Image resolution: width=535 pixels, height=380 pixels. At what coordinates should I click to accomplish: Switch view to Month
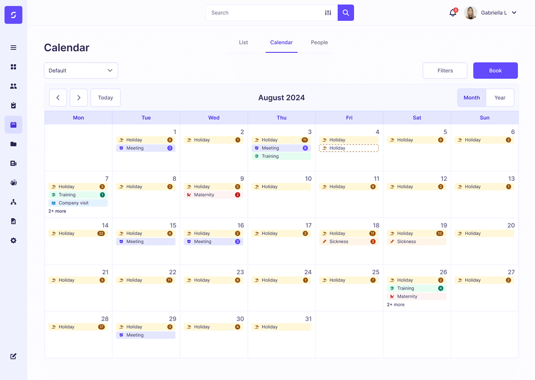point(471,97)
